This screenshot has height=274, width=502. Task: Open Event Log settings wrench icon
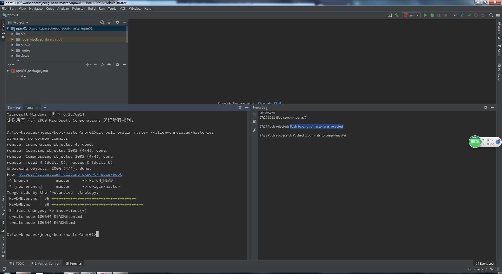pyautogui.click(x=254, y=130)
